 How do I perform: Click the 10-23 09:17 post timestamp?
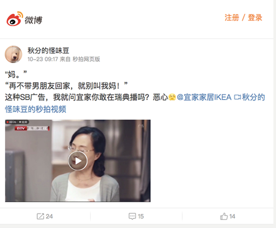(x=43, y=59)
